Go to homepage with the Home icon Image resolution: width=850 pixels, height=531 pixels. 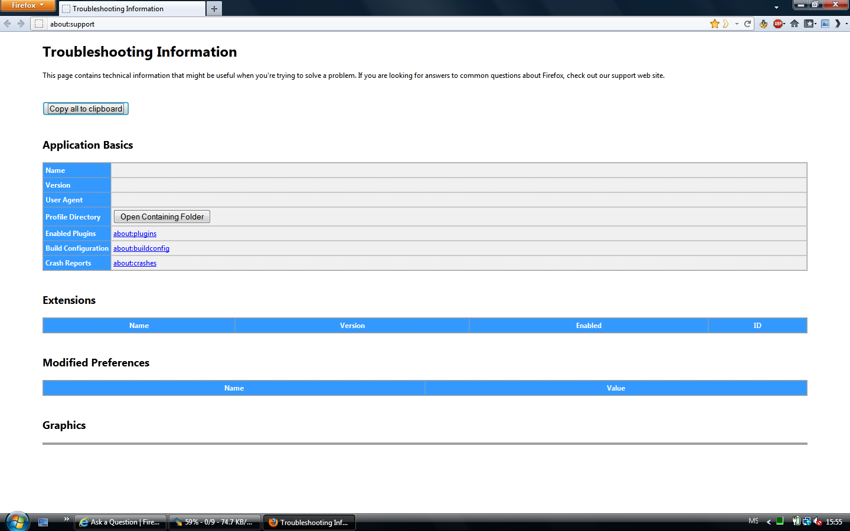(x=794, y=24)
